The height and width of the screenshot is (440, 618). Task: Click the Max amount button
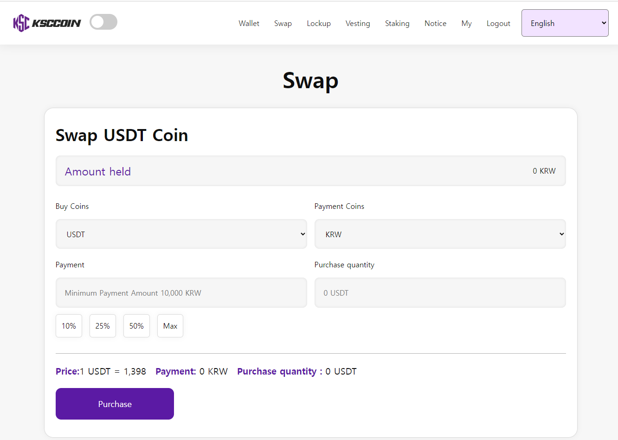tap(170, 326)
